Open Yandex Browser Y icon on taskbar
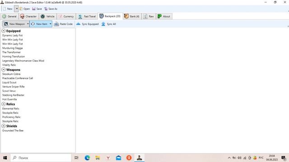The width and height of the screenshot is (289, 162). pos(108,158)
